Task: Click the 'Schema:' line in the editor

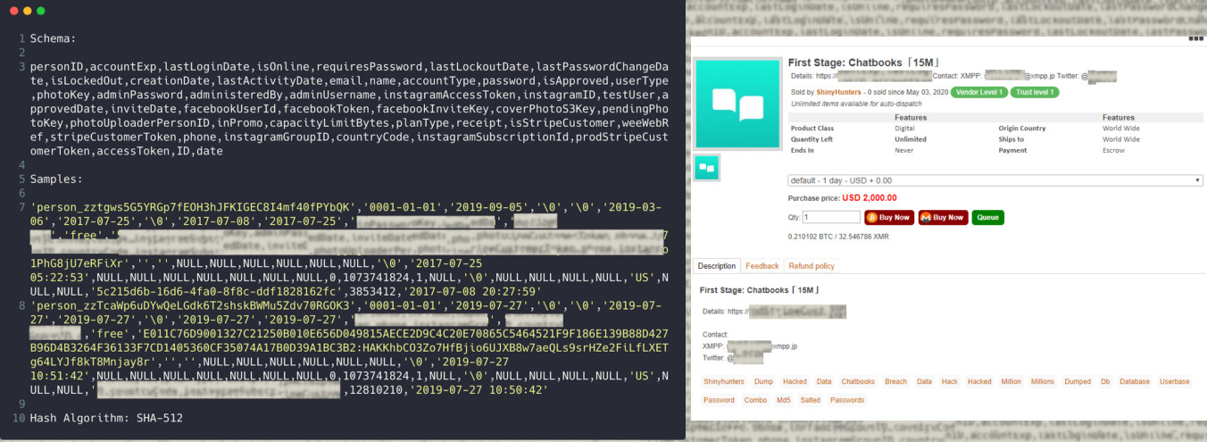Action: click(x=54, y=39)
